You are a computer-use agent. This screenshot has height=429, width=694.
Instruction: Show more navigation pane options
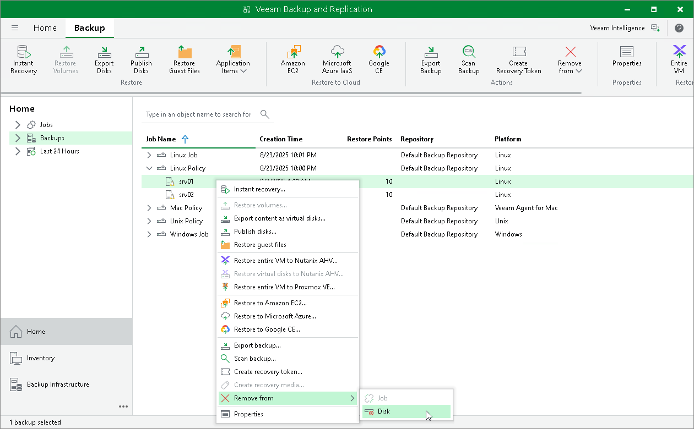click(123, 407)
